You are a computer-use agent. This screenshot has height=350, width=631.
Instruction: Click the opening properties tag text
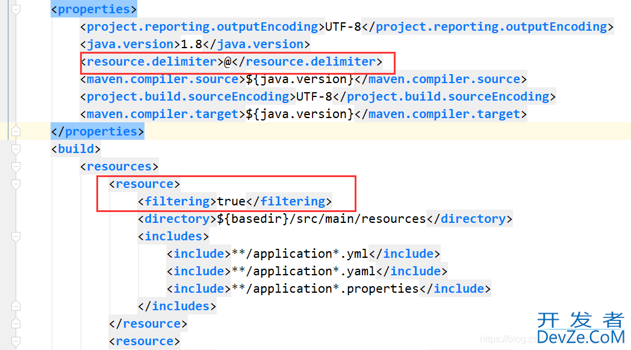[x=94, y=9]
